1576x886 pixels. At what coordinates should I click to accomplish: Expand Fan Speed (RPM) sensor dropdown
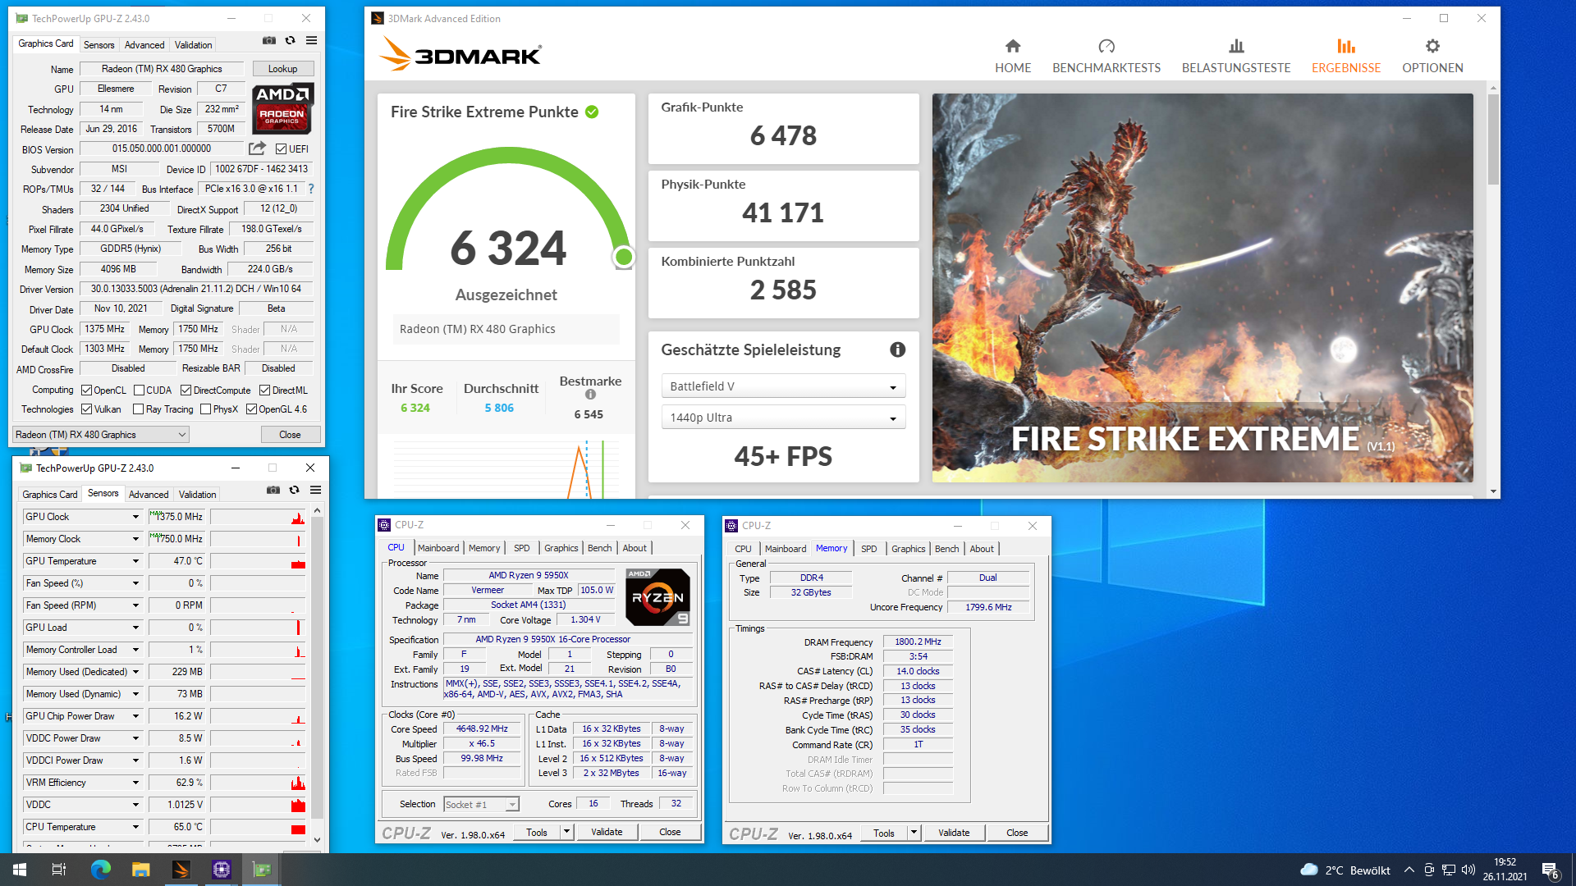135,605
